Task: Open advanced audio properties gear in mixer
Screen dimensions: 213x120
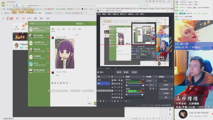Action: (126, 101)
